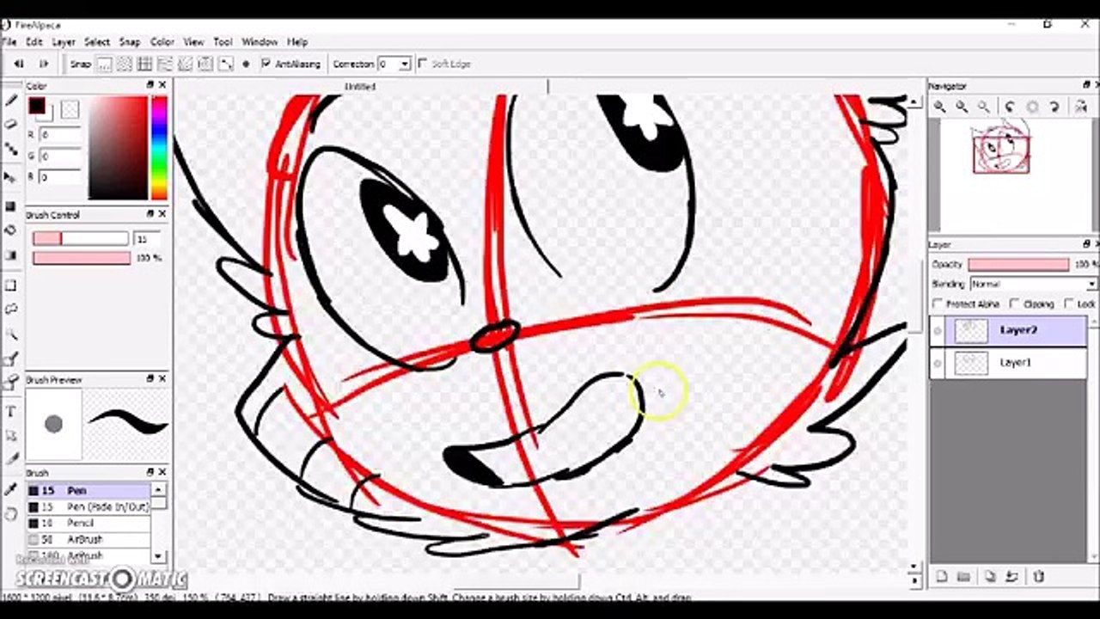Select Layer2 in the layer list
1100x619 pixels.
pos(1015,331)
